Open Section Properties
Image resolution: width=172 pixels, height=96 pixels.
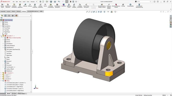41,6
